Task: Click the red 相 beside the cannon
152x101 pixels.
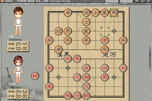Action: [86, 77]
